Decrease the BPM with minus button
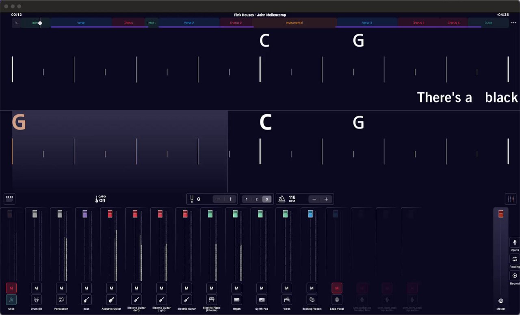 (x=314, y=199)
